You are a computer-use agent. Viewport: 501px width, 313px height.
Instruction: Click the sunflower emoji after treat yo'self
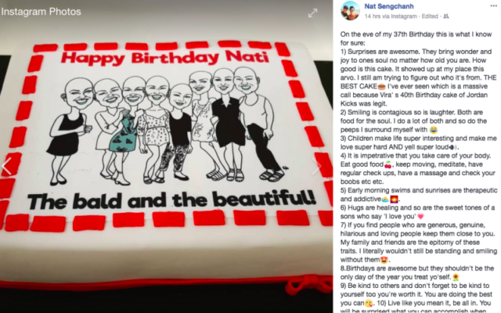tap(456, 277)
